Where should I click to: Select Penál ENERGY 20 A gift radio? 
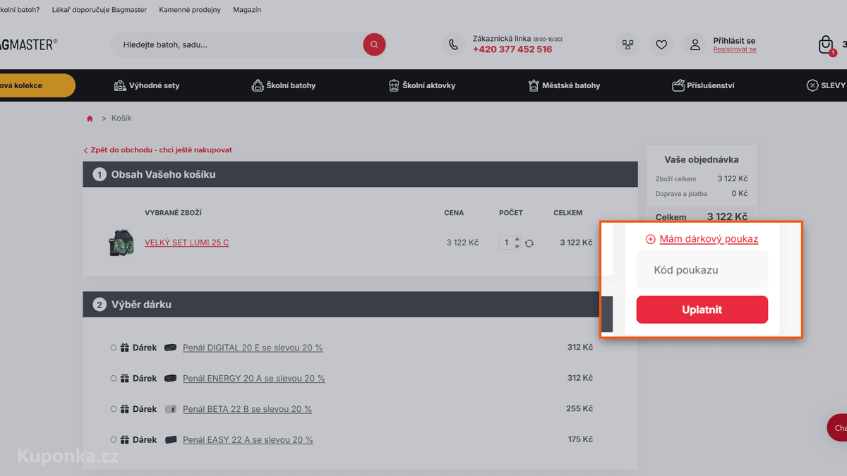coord(114,379)
